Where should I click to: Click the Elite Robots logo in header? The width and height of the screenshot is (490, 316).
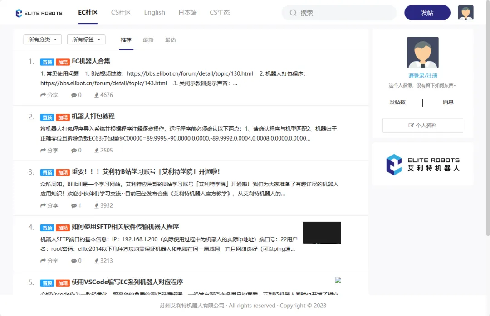pos(39,13)
